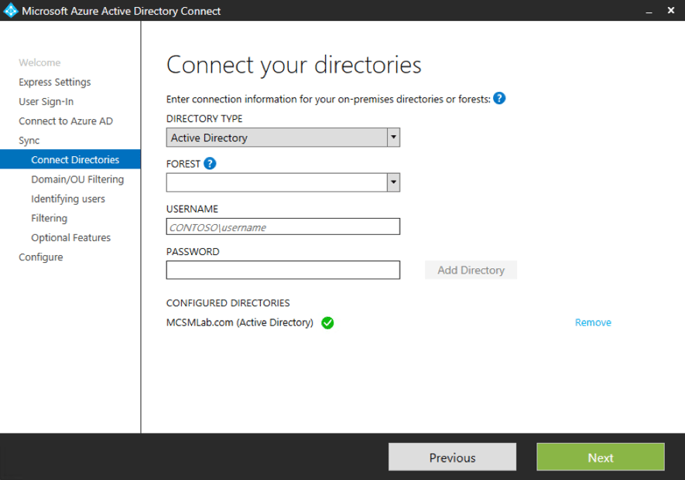Minimize the Azure AD Connect window
The height and width of the screenshot is (480, 685).
click(649, 11)
